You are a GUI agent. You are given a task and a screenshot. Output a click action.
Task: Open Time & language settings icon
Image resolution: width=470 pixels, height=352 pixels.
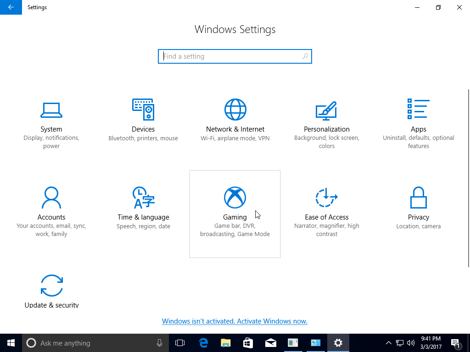tap(144, 198)
